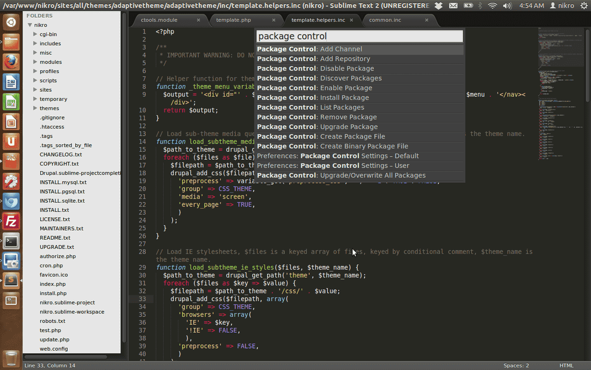The height and width of the screenshot is (370, 591).
Task: Choose Package Control: Install Package
Action: 359,98
